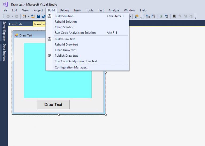
Task: Choose Rebuild Solution
Action: click(x=87, y=22)
